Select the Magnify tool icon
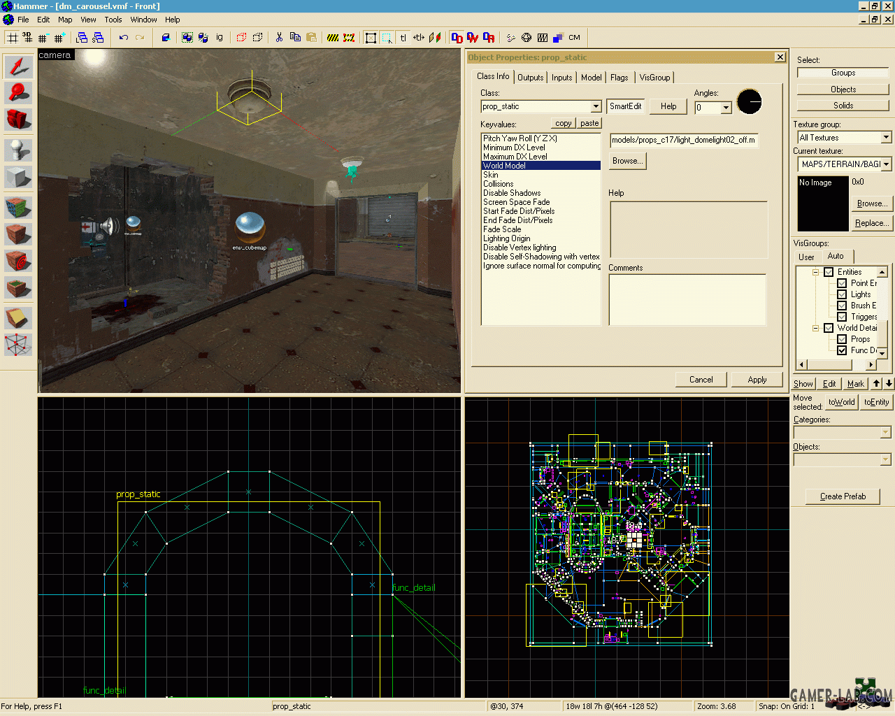The image size is (895, 716). pyautogui.click(x=18, y=93)
